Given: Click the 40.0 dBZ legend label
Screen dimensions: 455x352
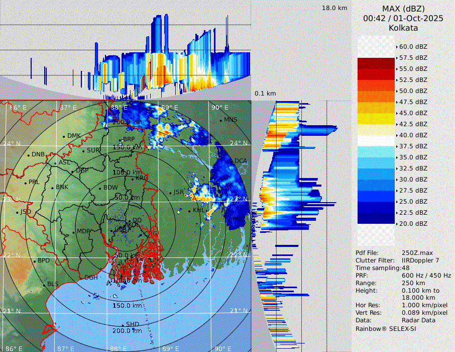Looking at the screenshot, I should click(x=413, y=135).
